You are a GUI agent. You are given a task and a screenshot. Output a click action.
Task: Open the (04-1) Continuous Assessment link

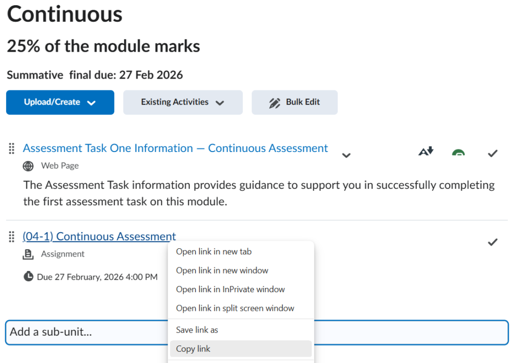click(99, 236)
